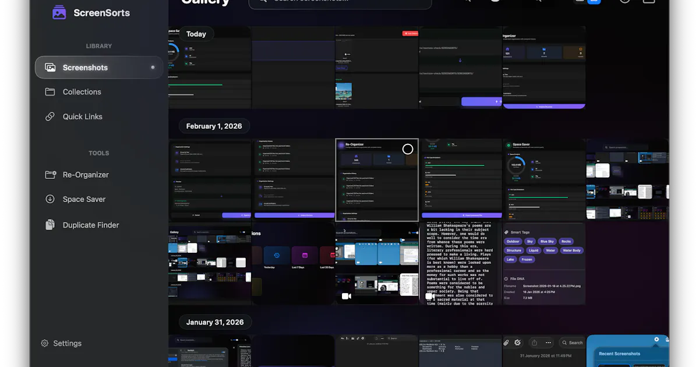Open the mostly blank dark thumbnail under Today
Image resolution: width=699 pixels, height=367 pixels.
coord(293,67)
